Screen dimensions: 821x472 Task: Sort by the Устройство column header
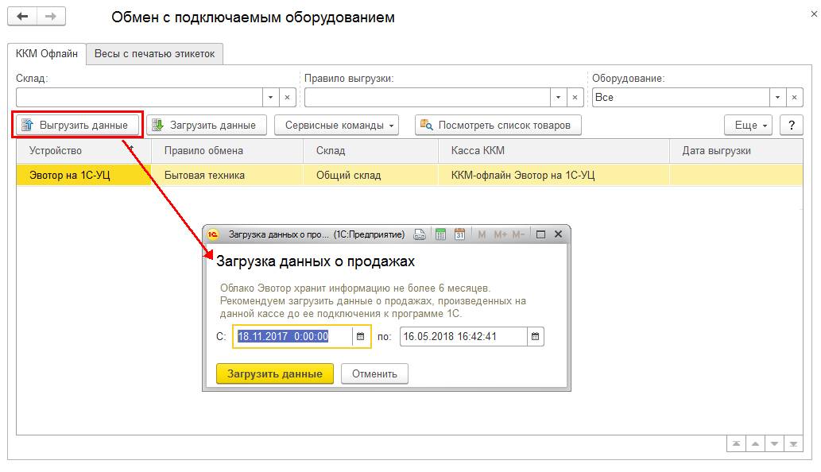click(x=83, y=151)
